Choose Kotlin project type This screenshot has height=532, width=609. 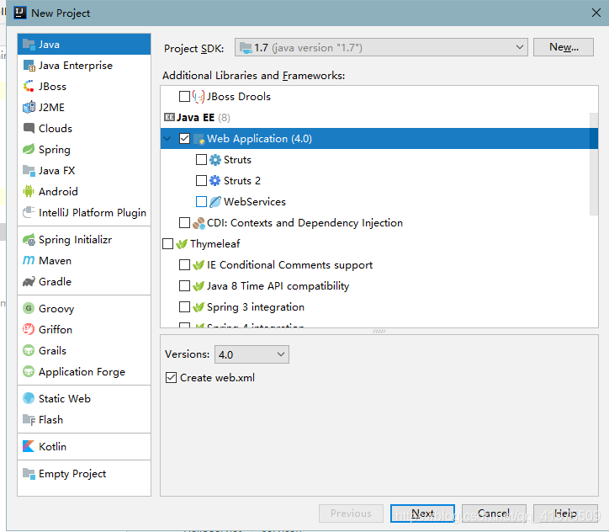pos(84,446)
